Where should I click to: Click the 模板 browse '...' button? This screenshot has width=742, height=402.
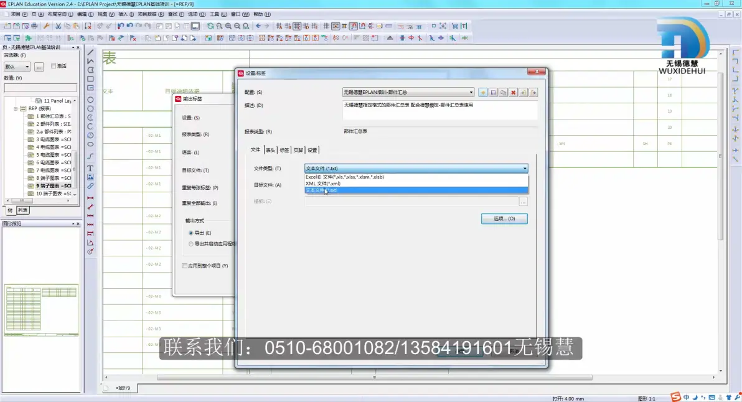pyautogui.click(x=523, y=202)
